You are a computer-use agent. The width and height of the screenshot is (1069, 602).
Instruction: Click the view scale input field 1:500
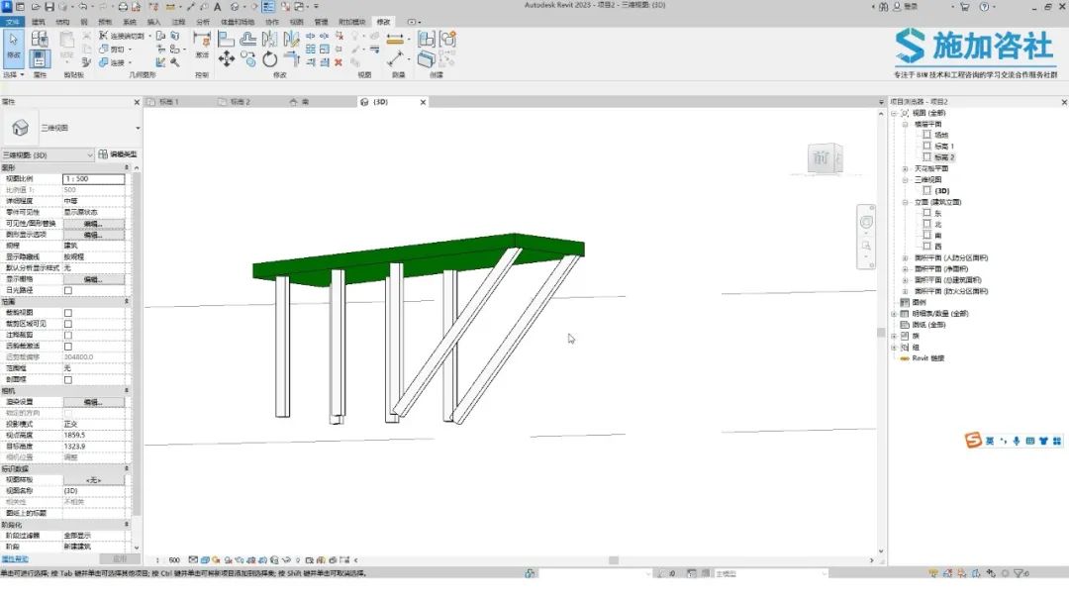click(x=94, y=178)
